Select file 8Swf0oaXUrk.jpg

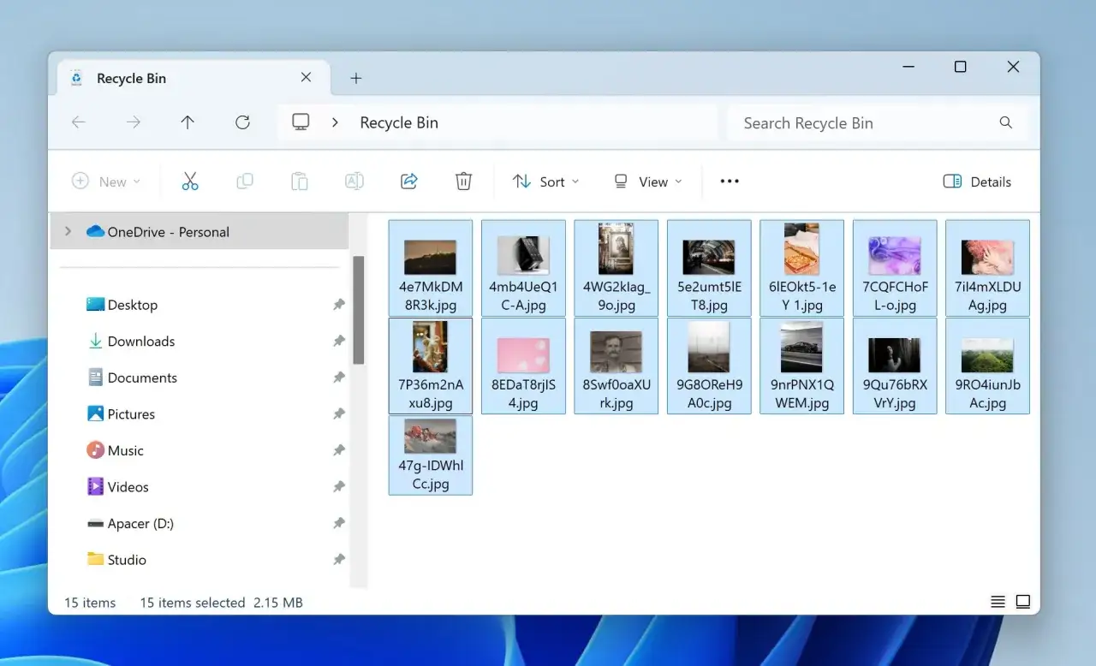point(616,366)
